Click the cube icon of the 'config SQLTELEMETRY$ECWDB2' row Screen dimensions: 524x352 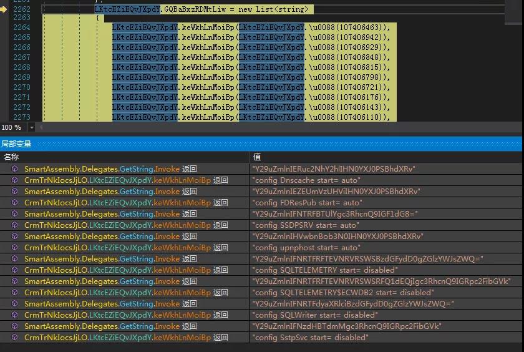click(x=14, y=293)
